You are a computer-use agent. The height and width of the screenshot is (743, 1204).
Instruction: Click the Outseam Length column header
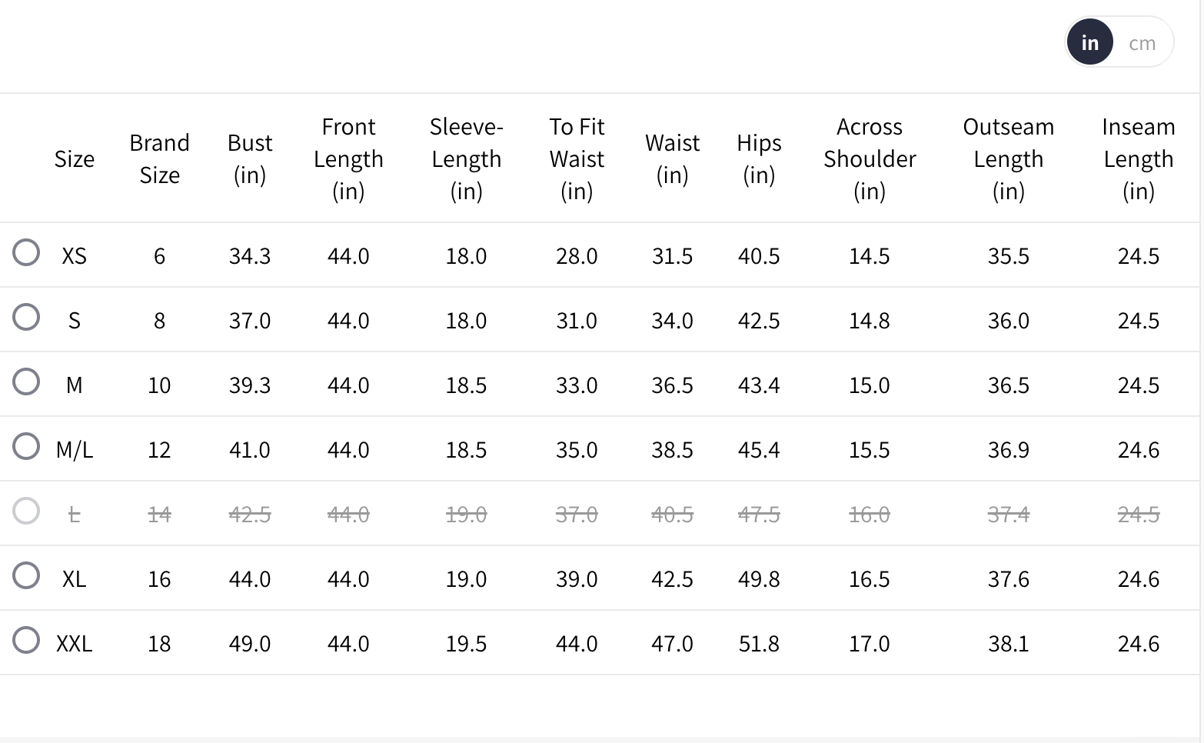tap(1008, 159)
